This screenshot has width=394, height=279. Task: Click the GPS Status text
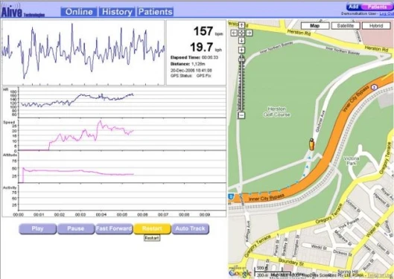191,76
